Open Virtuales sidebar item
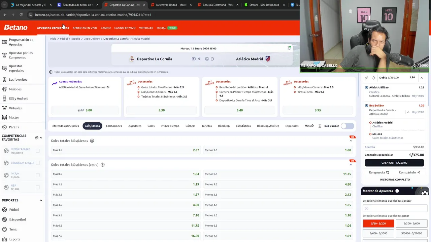The image size is (431, 242). pyautogui.click(x=15, y=108)
